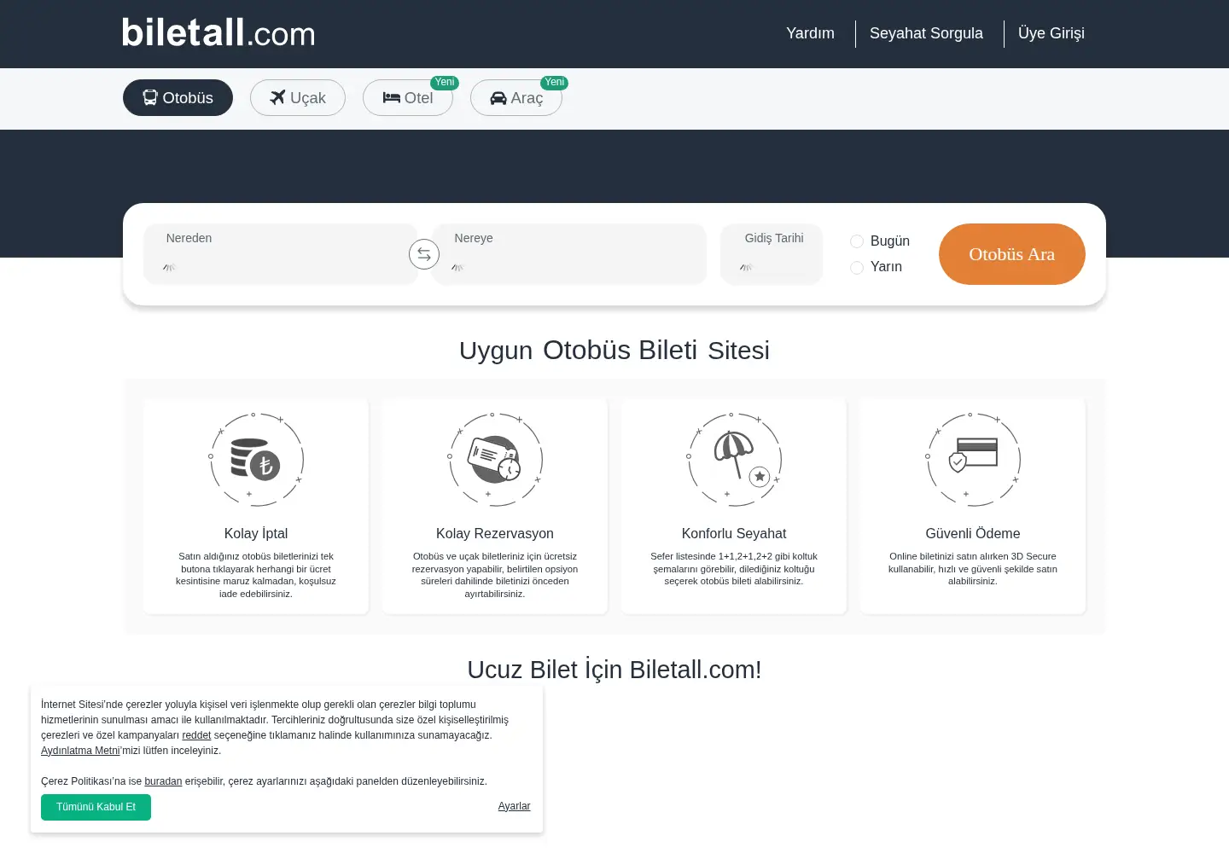
Task: Switch to the Otel tab
Action: point(408,98)
